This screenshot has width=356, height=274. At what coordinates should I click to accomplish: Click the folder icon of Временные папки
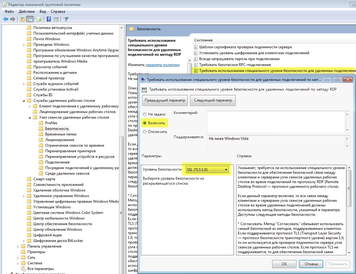point(41,134)
